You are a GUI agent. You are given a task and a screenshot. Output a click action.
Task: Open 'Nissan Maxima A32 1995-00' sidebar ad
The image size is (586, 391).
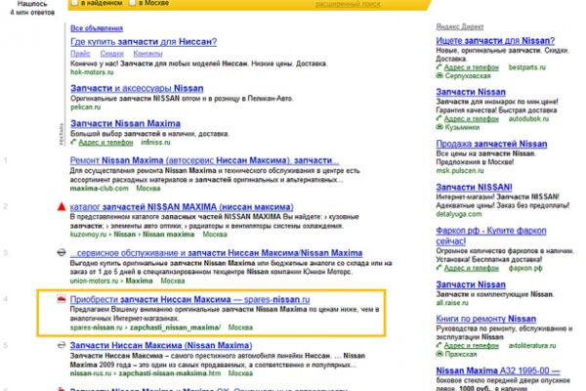(x=498, y=370)
